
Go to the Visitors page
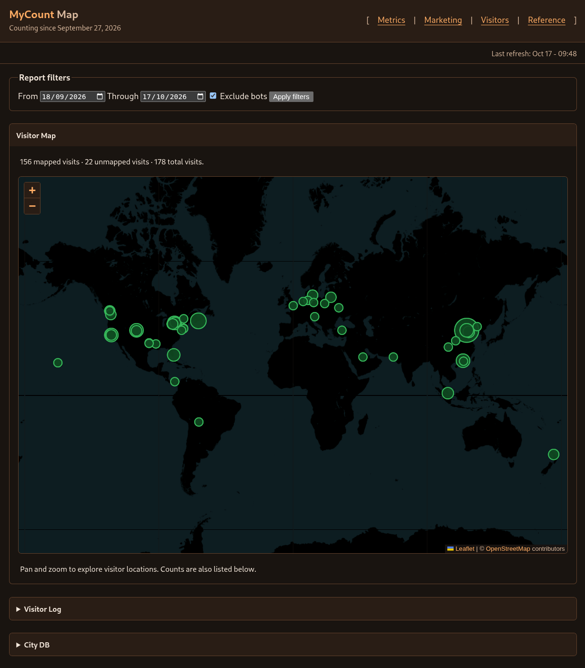pyautogui.click(x=495, y=20)
